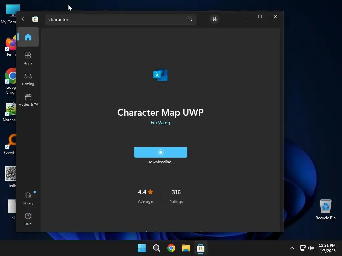Click the 4.4 average star rating
This screenshot has height=256, width=342.
(x=145, y=192)
